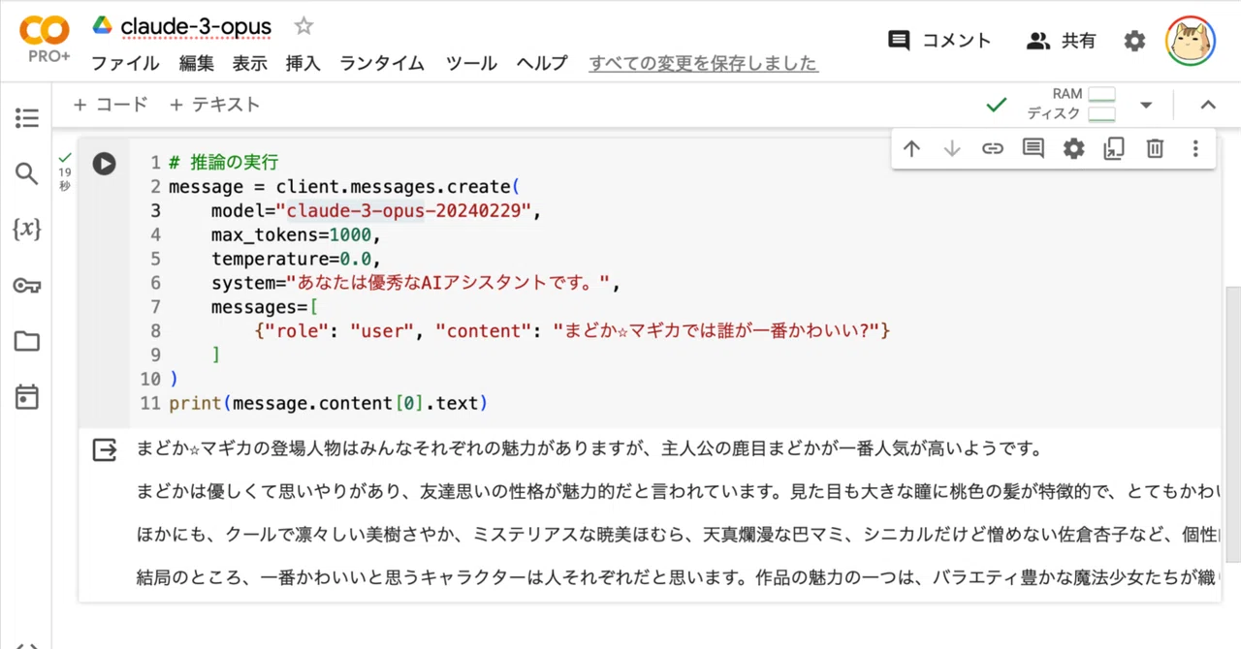Image resolution: width=1241 pixels, height=649 pixels.
Task: Click the vertical scrollbar of the notebook
Action: [x=1232, y=424]
